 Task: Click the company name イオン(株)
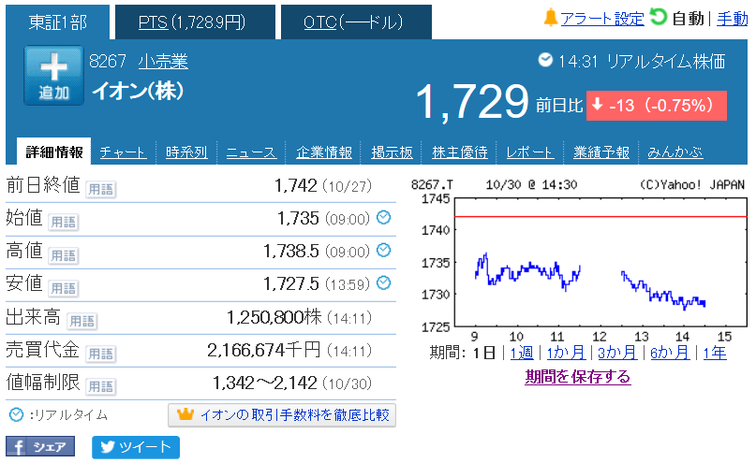coord(139,91)
